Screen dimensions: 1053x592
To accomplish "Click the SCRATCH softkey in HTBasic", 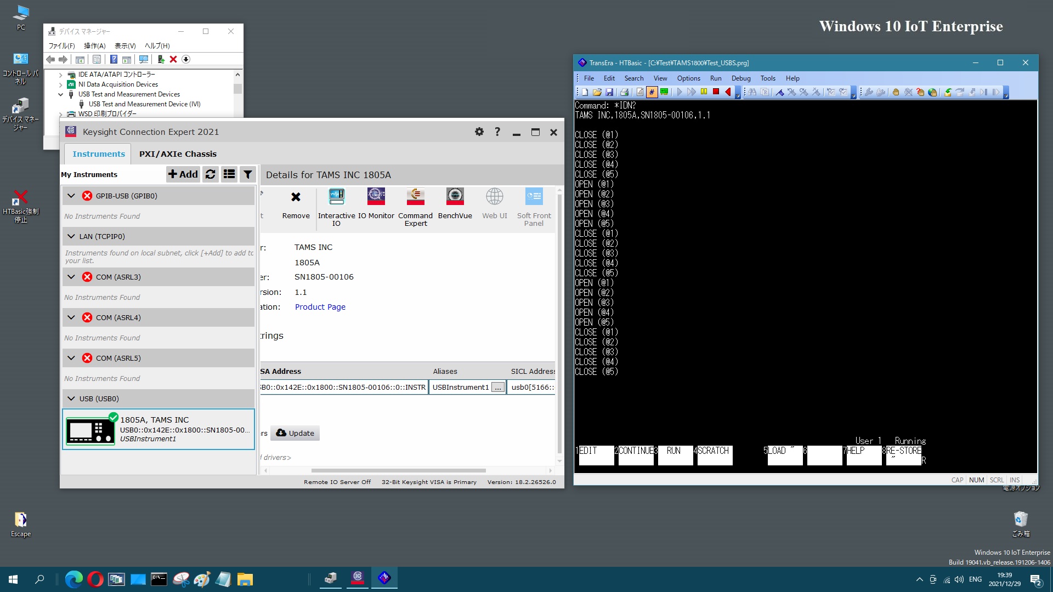I will point(715,455).
